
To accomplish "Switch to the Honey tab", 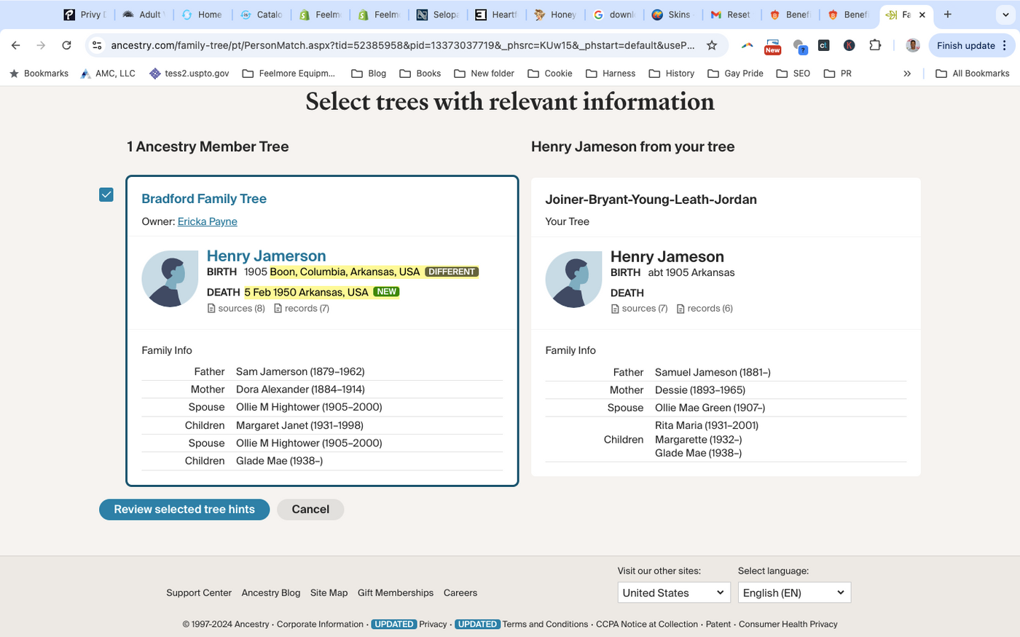I will tap(555, 15).
